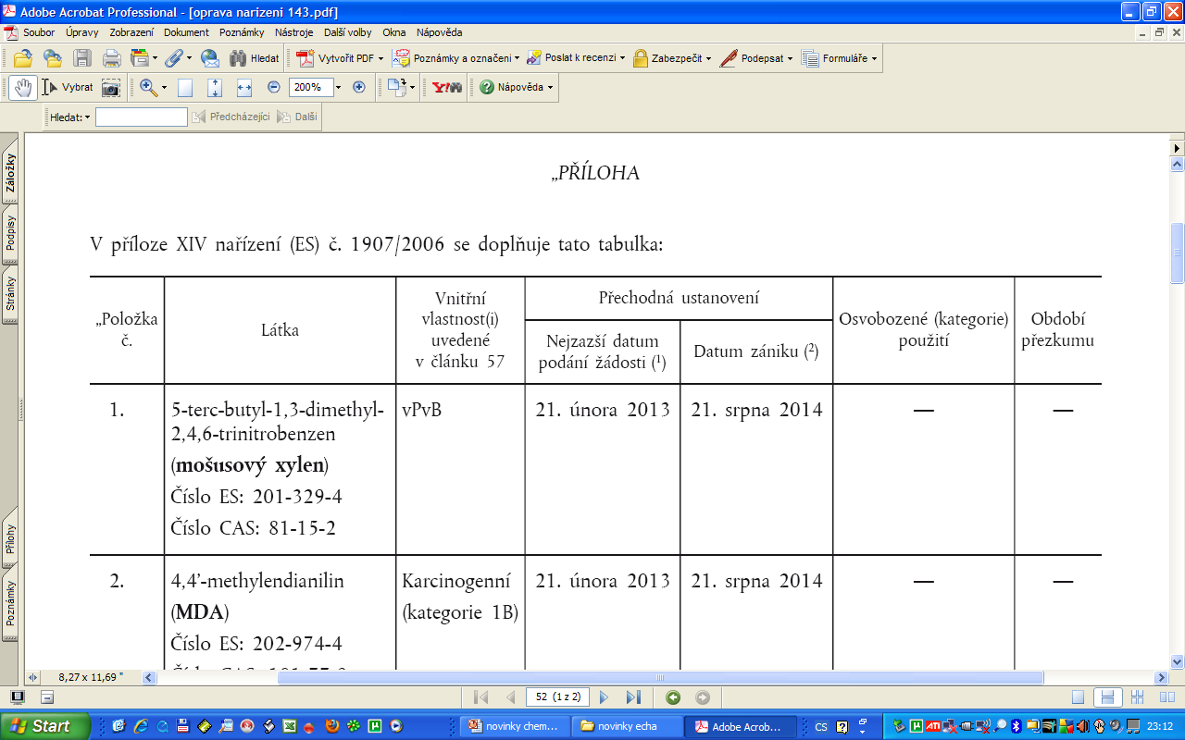Click the open web page icon
The width and height of the screenshot is (1185, 740).
52,58
